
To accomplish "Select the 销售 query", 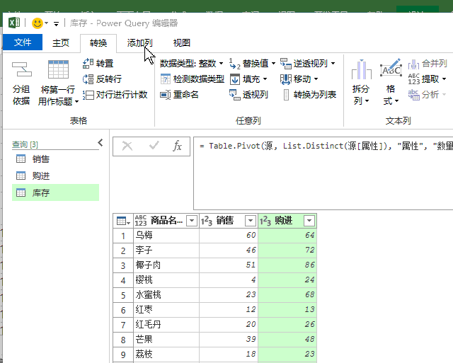I will coord(55,159).
